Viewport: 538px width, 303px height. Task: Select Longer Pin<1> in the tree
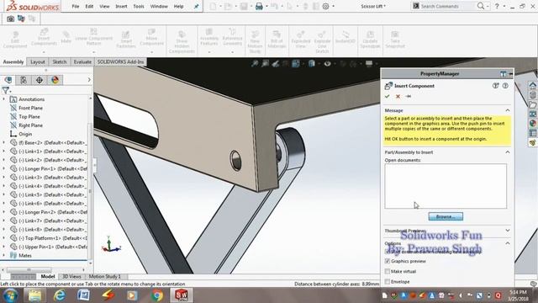pyautogui.click(x=53, y=168)
